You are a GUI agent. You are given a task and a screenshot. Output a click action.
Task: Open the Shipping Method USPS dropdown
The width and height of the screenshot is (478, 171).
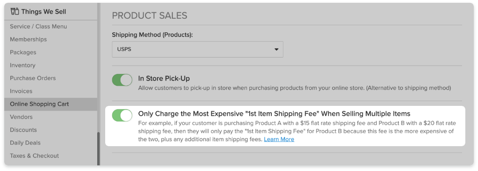(198, 49)
